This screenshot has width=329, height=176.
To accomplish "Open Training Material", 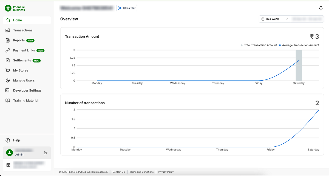I will pyautogui.click(x=27, y=101).
